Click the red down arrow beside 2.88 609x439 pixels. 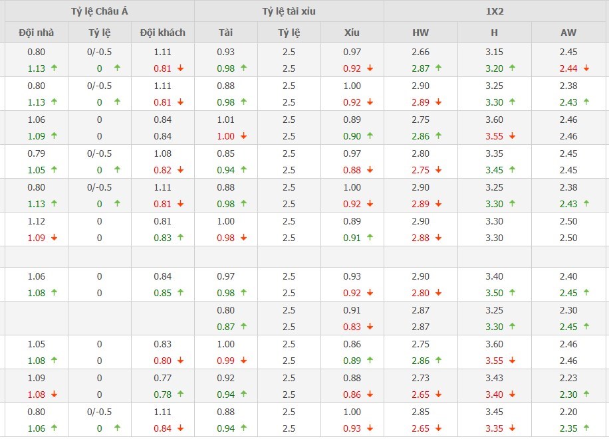pyautogui.click(x=439, y=238)
